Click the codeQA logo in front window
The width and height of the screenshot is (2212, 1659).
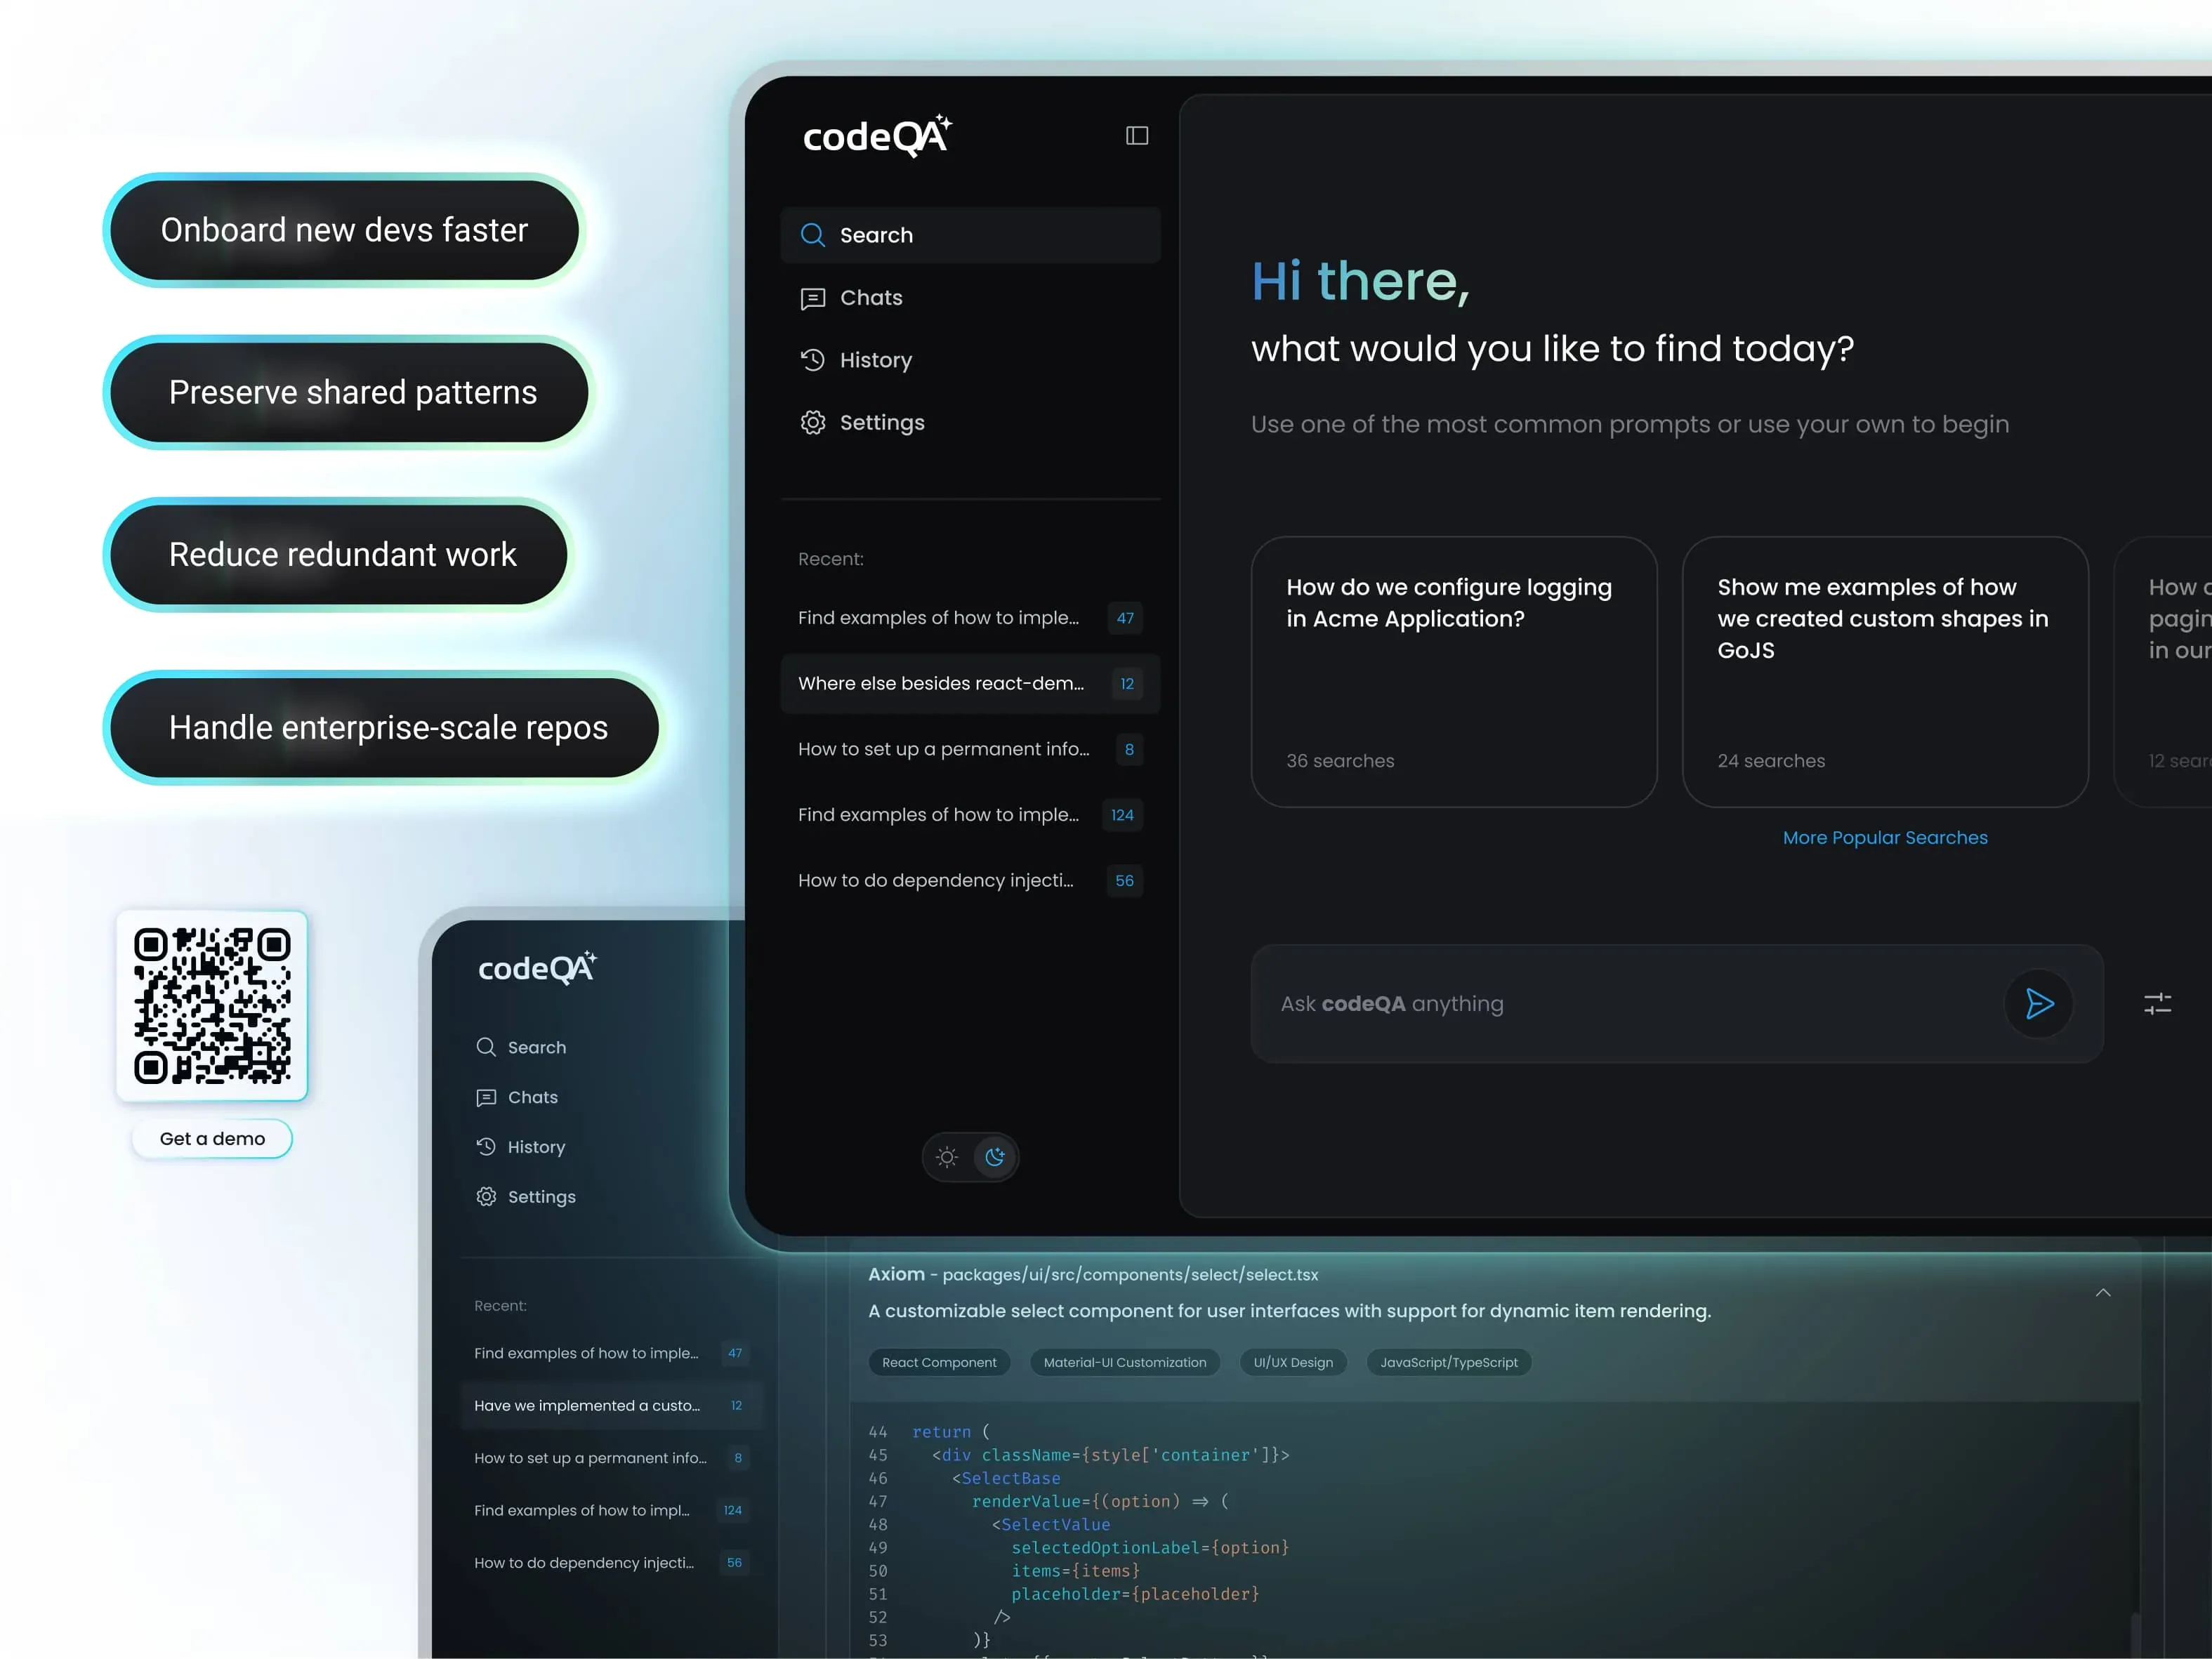click(877, 136)
